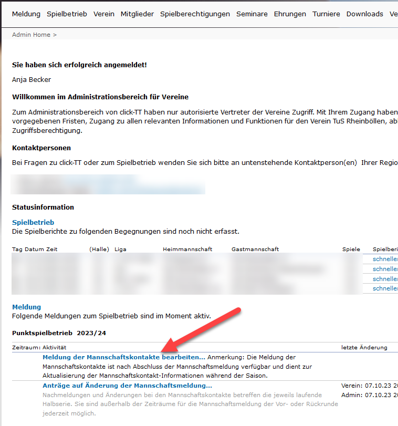
Task: Click the cut-off menu item after Downloads
Action: coord(393,14)
